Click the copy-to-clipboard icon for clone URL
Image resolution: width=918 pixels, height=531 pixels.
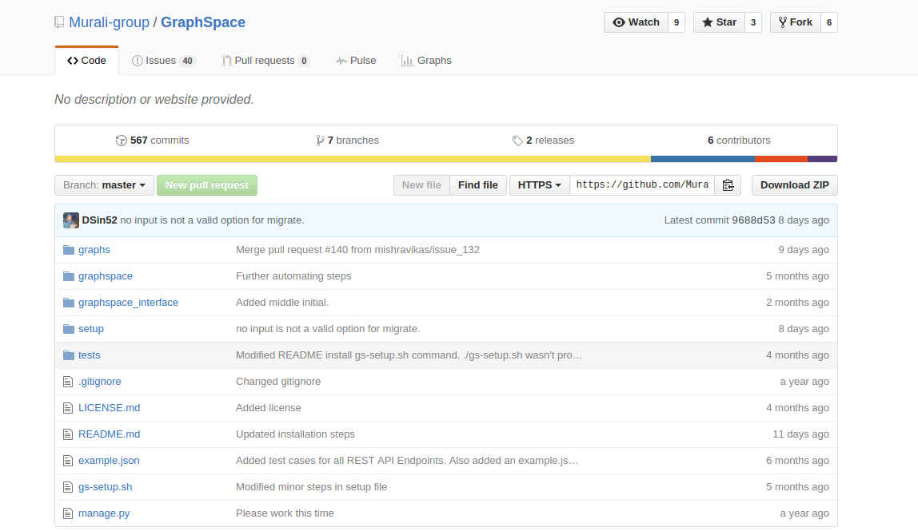[x=728, y=185]
